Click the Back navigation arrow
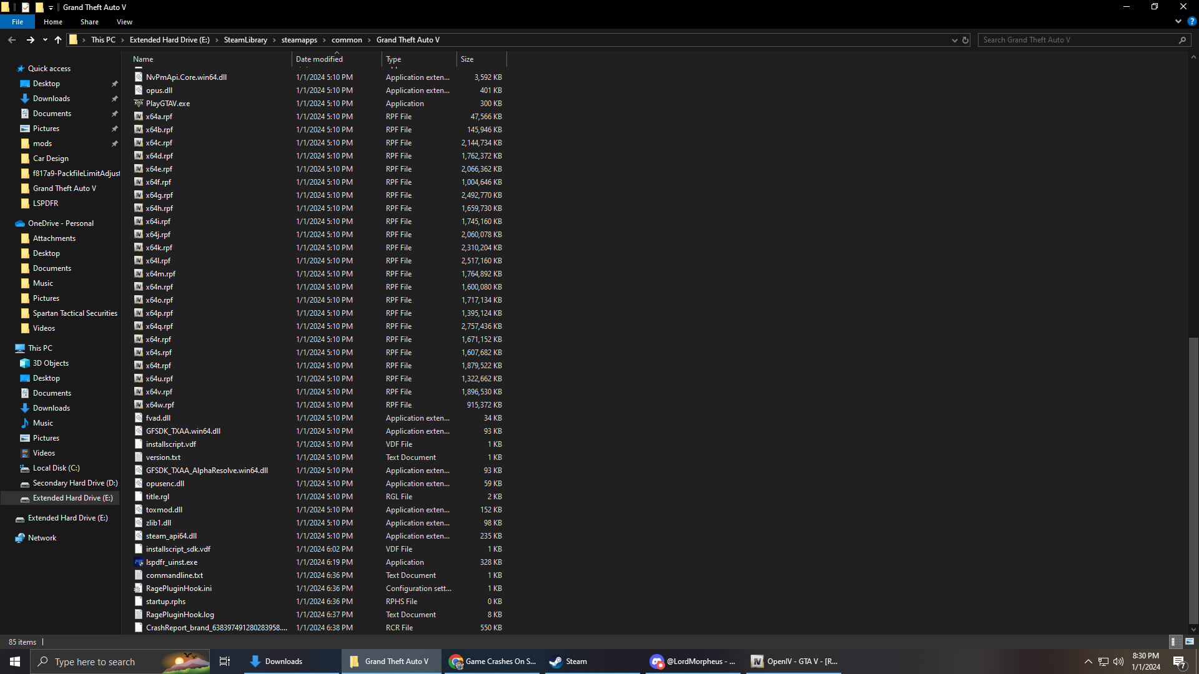Image resolution: width=1199 pixels, height=674 pixels. click(x=12, y=40)
